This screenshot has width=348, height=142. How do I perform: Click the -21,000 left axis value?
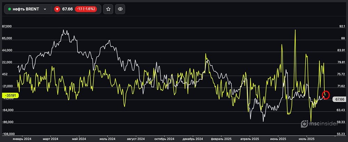coord(7,86)
